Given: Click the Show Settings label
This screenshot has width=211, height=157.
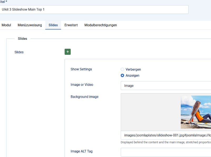Looking at the screenshot, I should coord(81,69).
